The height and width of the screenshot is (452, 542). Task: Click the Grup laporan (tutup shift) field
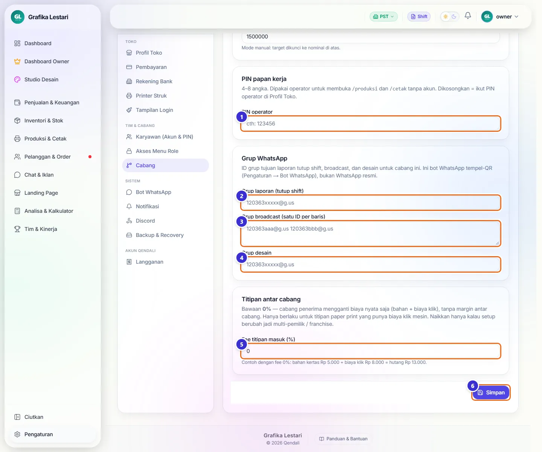(x=371, y=203)
